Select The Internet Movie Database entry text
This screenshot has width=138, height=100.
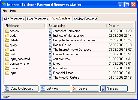pos(72,50)
